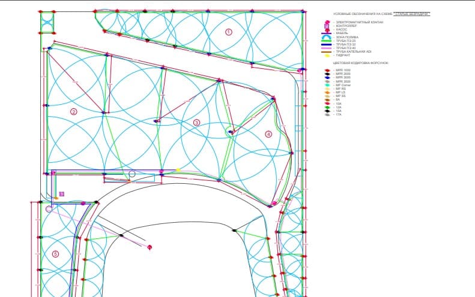Click the "ТРУБА КАПЕЛЬНАЯ ADI" legend label
Screen dimensions: 475x297
(x=354, y=51)
